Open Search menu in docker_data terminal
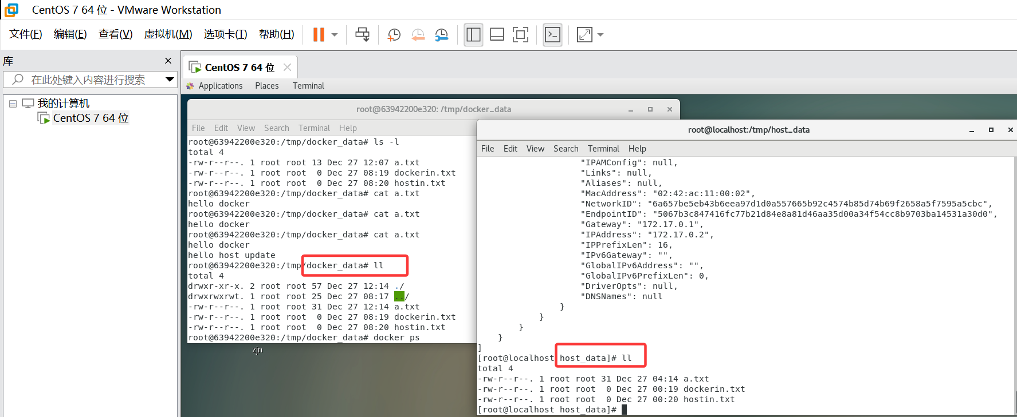 click(277, 128)
